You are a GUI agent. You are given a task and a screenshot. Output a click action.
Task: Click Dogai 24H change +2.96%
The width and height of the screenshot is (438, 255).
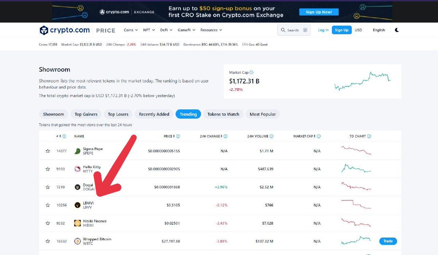(x=221, y=187)
